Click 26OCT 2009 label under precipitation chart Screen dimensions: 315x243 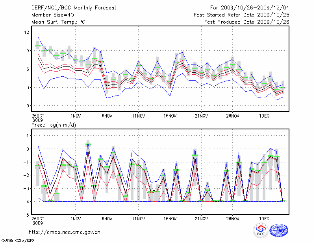(x=38, y=220)
